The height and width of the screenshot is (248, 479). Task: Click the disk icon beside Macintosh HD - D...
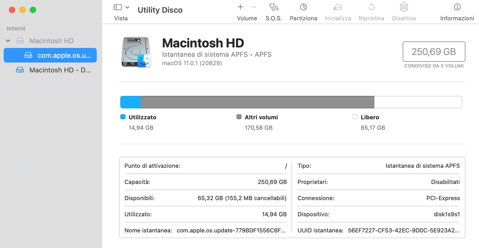pos(20,70)
